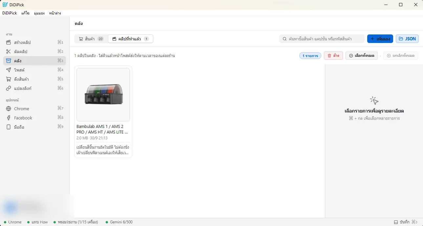This screenshot has width=423, height=226.
Task: Open the DiDiPick menu
Action: pyautogui.click(x=10, y=13)
